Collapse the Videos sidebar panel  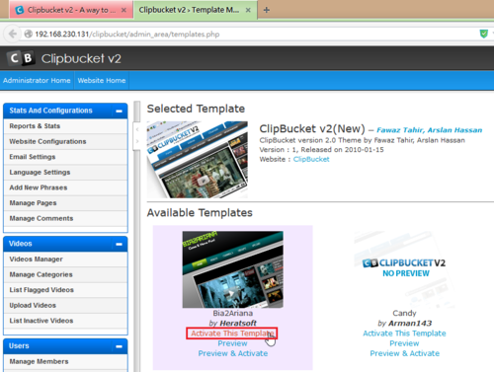tap(119, 244)
